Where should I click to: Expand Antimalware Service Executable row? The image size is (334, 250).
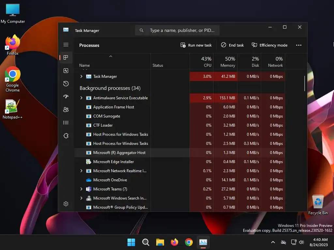click(81, 98)
